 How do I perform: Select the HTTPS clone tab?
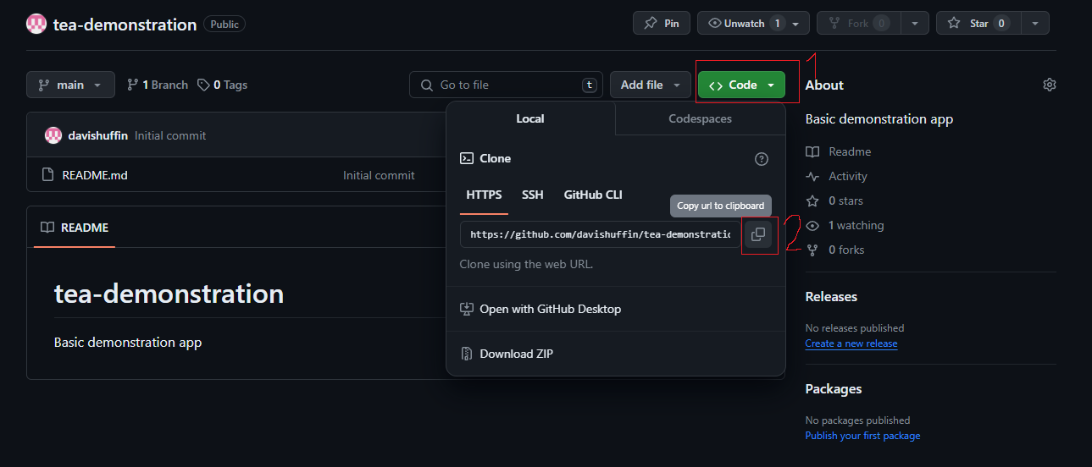(x=484, y=195)
